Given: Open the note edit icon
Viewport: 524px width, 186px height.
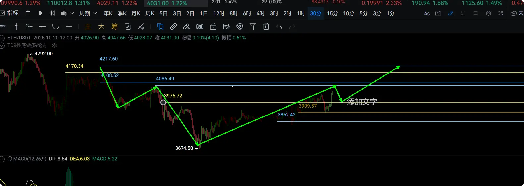Looking at the screenshot, I should pos(226,27).
